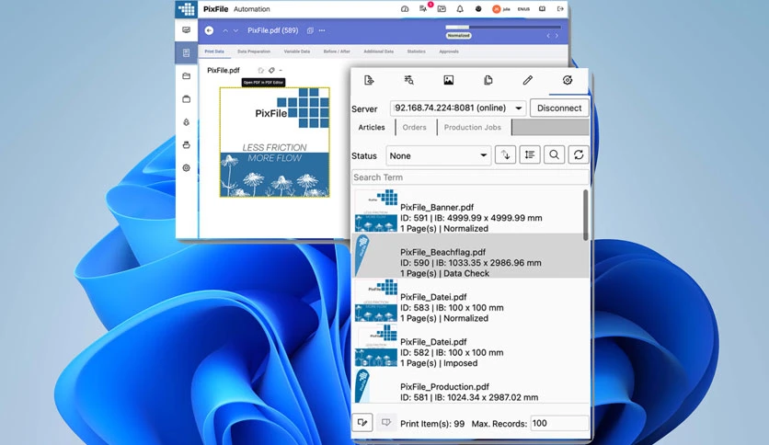Viewport: 769px width, 445px height.
Task: Select the sync settings icon in the panel toolbar
Action: 568,80
